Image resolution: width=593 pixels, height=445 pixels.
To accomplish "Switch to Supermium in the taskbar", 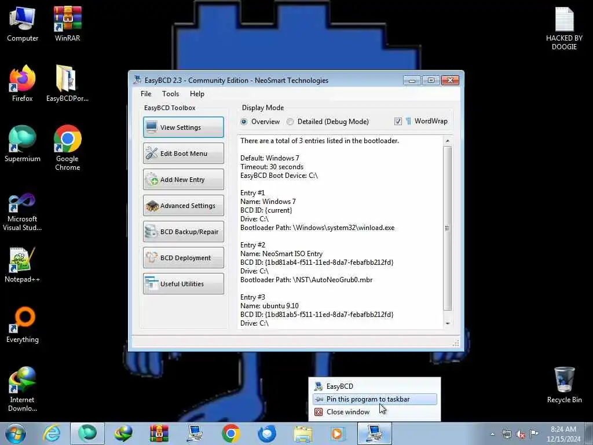I will 87,433.
